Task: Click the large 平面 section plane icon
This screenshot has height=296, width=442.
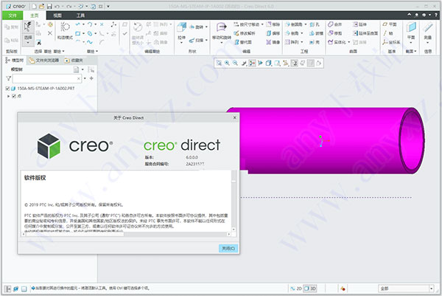Action: point(411,27)
